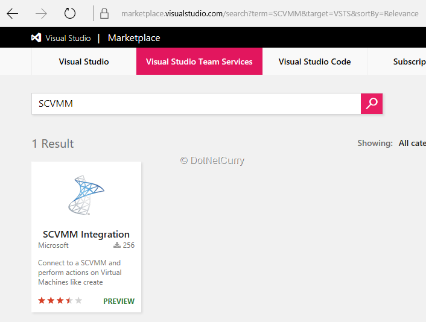Click the padlock security icon

(x=104, y=13)
